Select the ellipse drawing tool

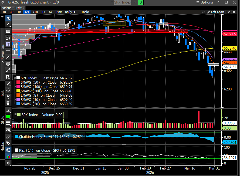point(8,63)
